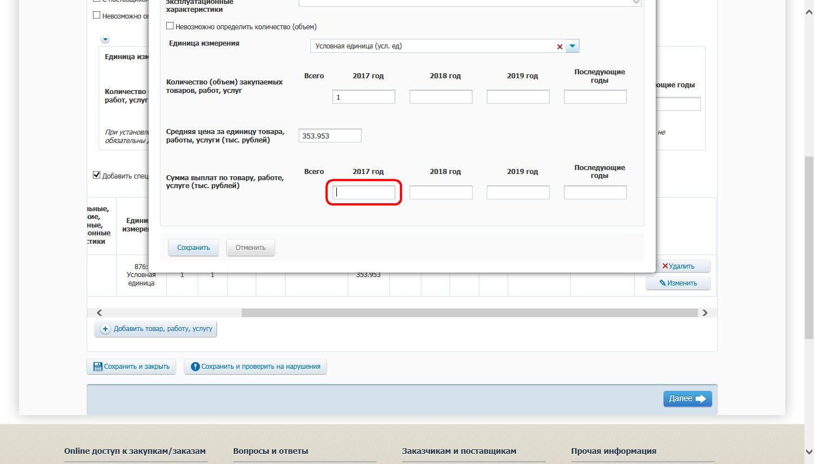
Task: Click 'Сохранить и проверить на нарушения' button
Action: 255,367
